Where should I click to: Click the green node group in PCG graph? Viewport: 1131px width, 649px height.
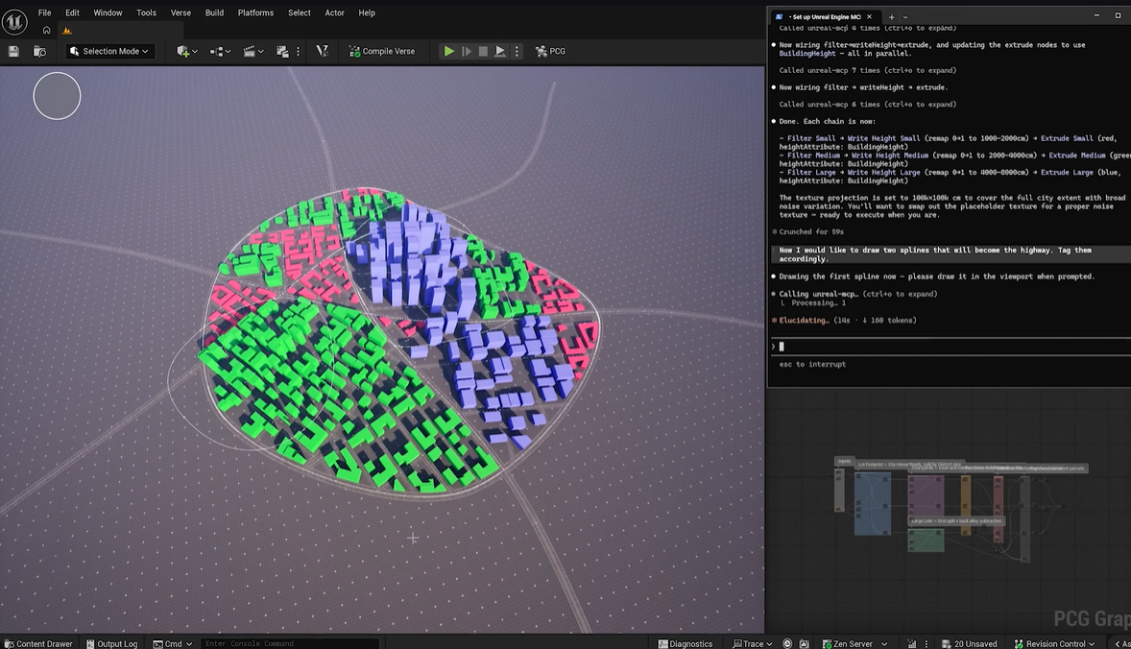click(x=926, y=541)
